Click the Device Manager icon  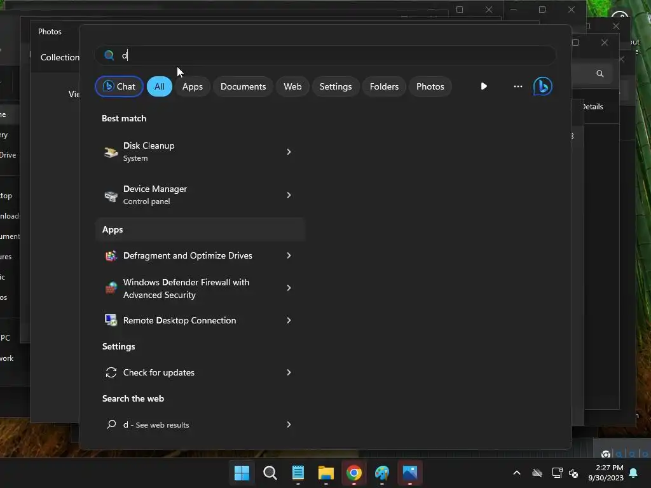111,196
